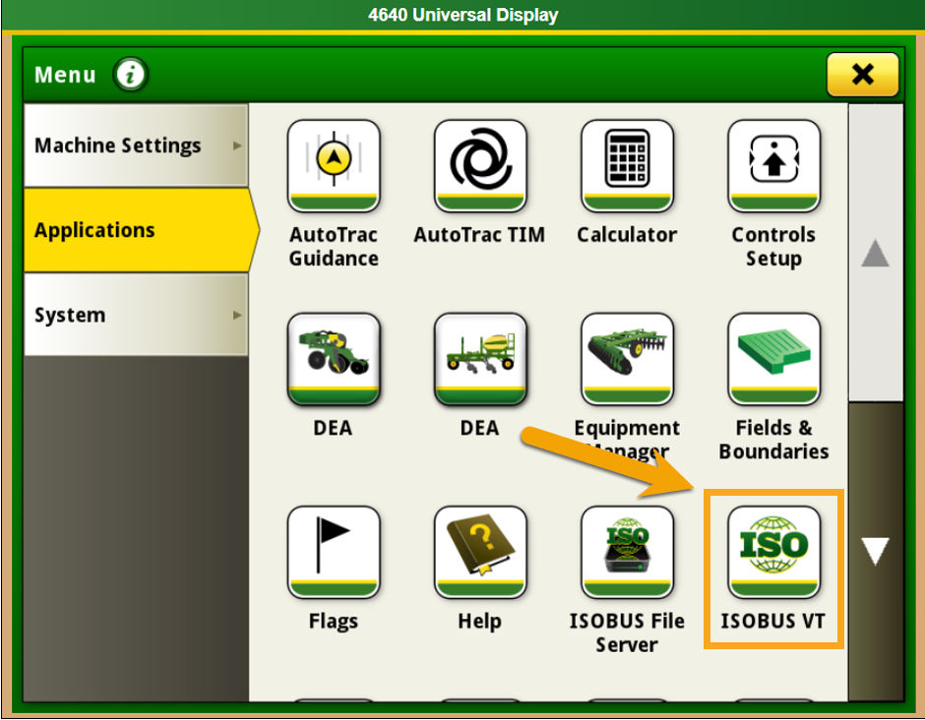
Task: Open the Help book icon
Action: [x=480, y=552]
